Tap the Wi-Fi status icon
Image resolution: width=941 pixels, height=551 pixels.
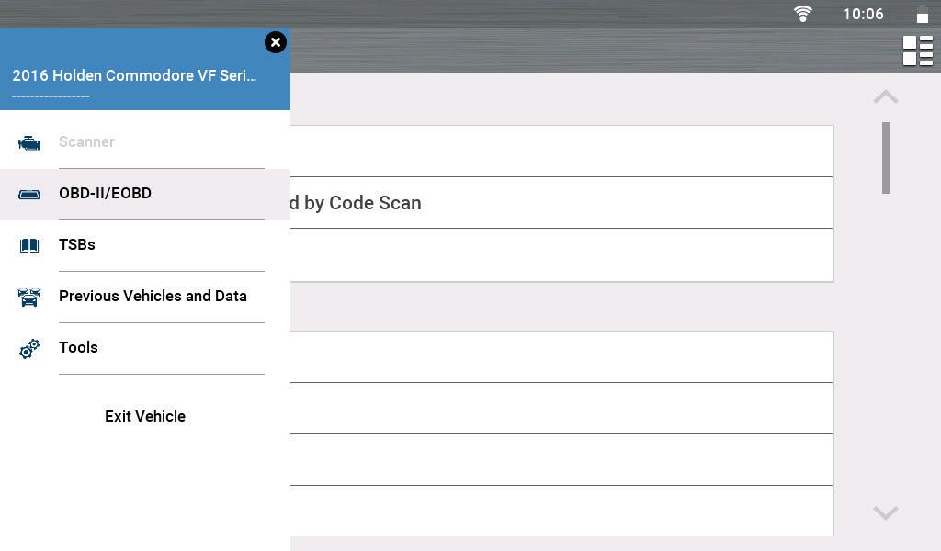coord(802,13)
